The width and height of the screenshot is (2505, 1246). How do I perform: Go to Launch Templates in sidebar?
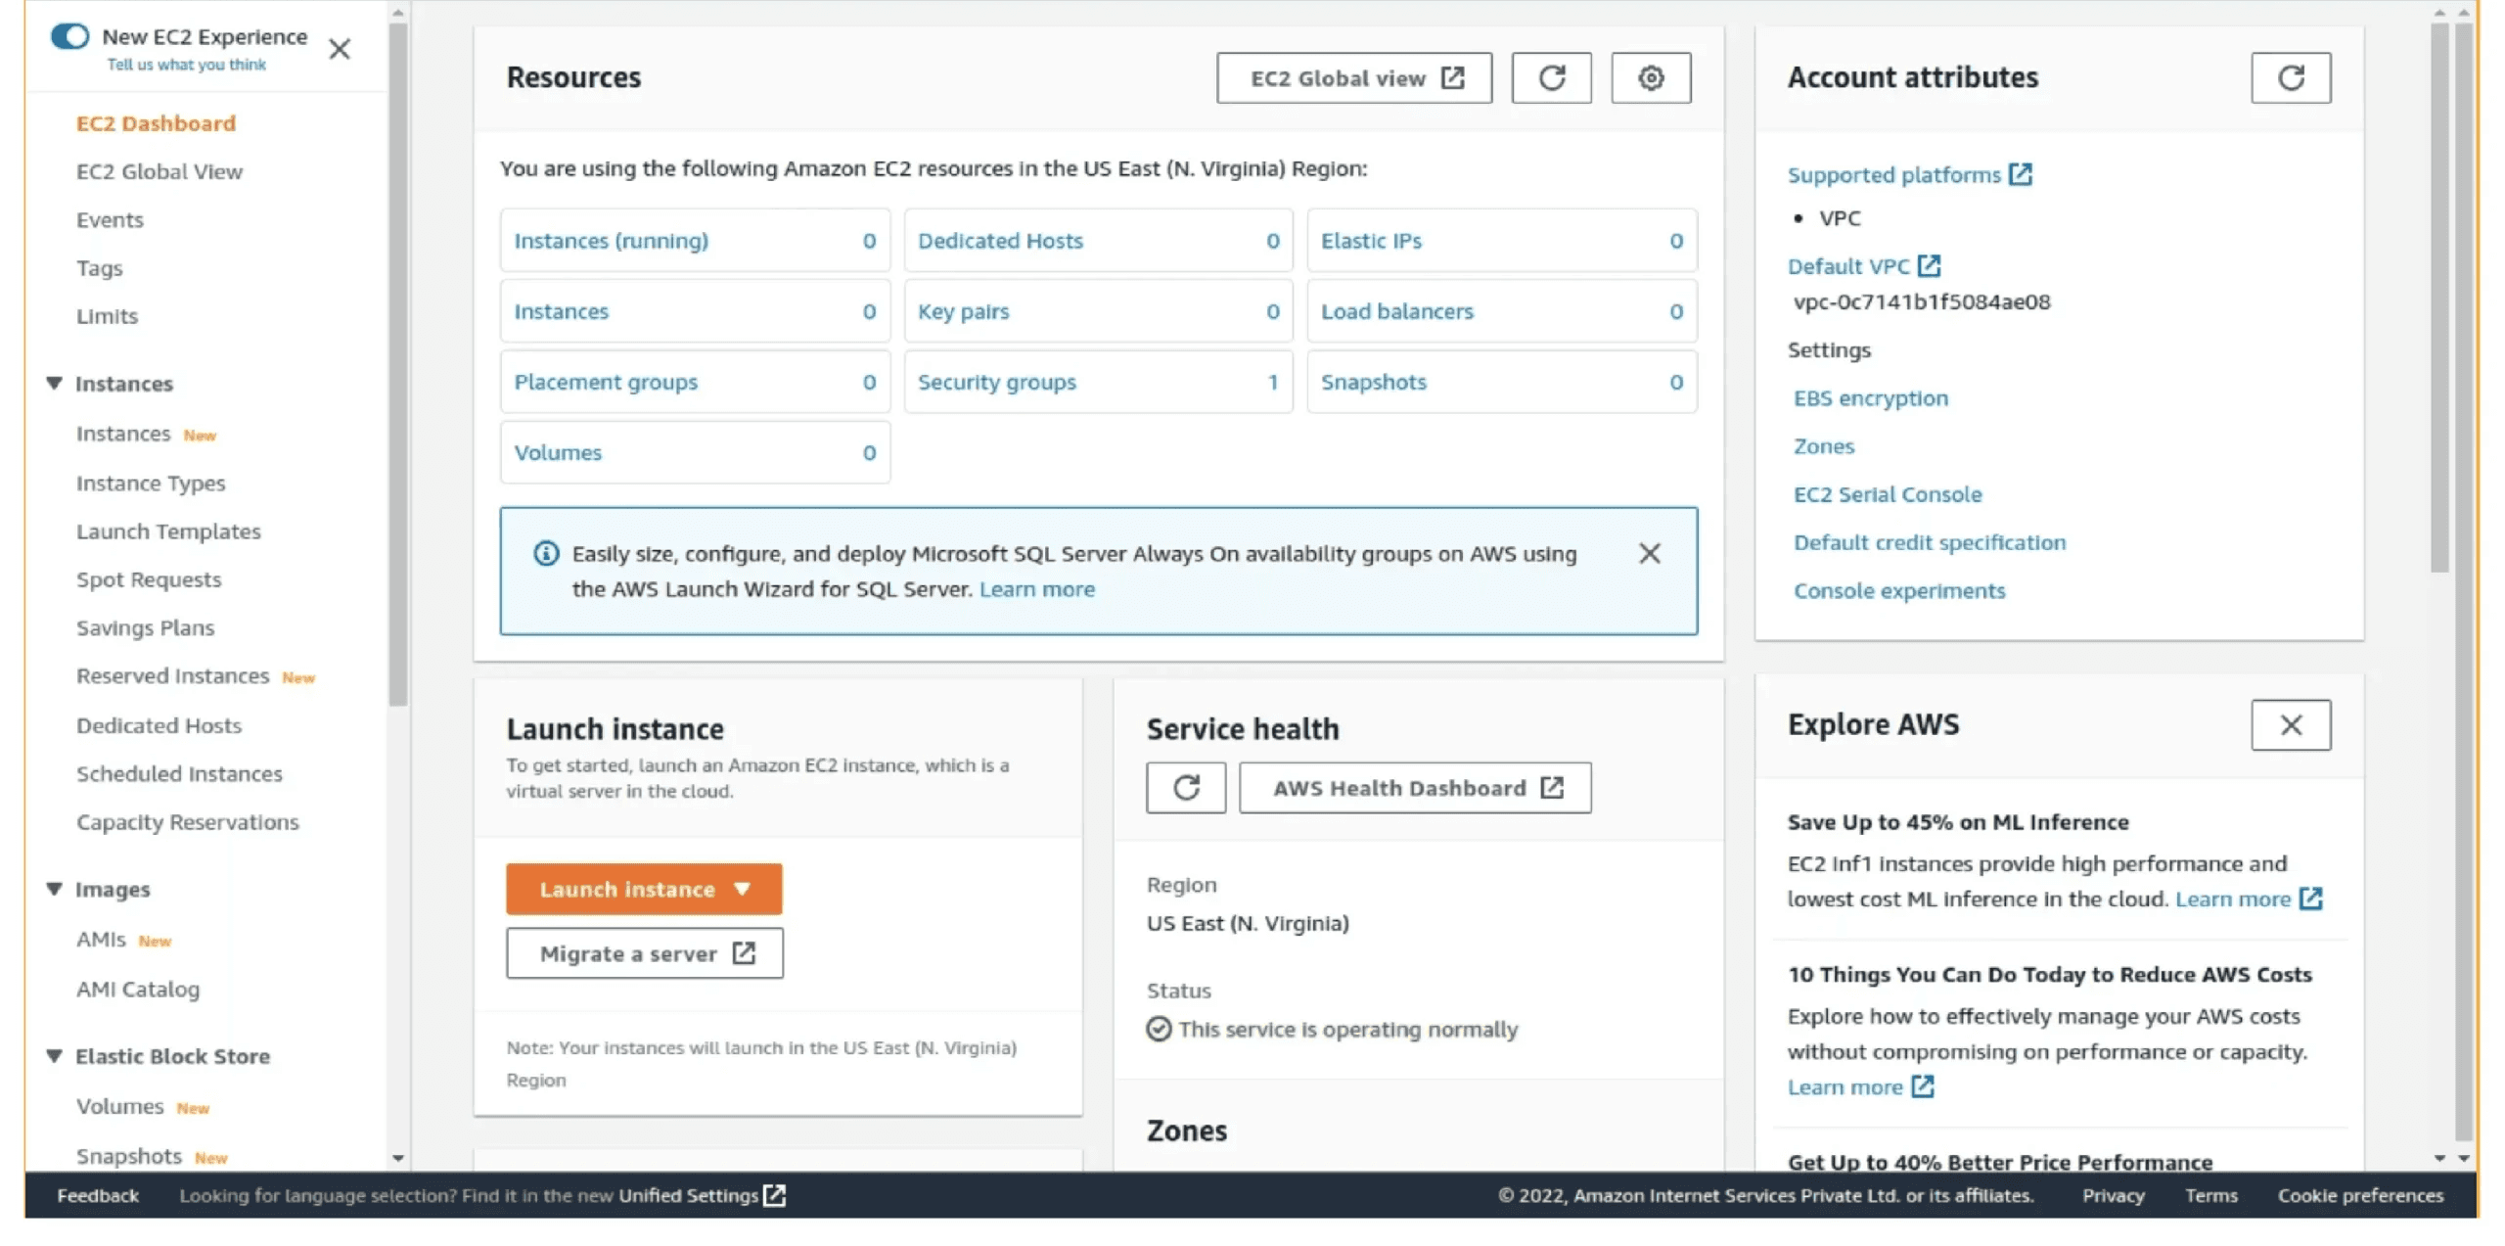tap(168, 531)
